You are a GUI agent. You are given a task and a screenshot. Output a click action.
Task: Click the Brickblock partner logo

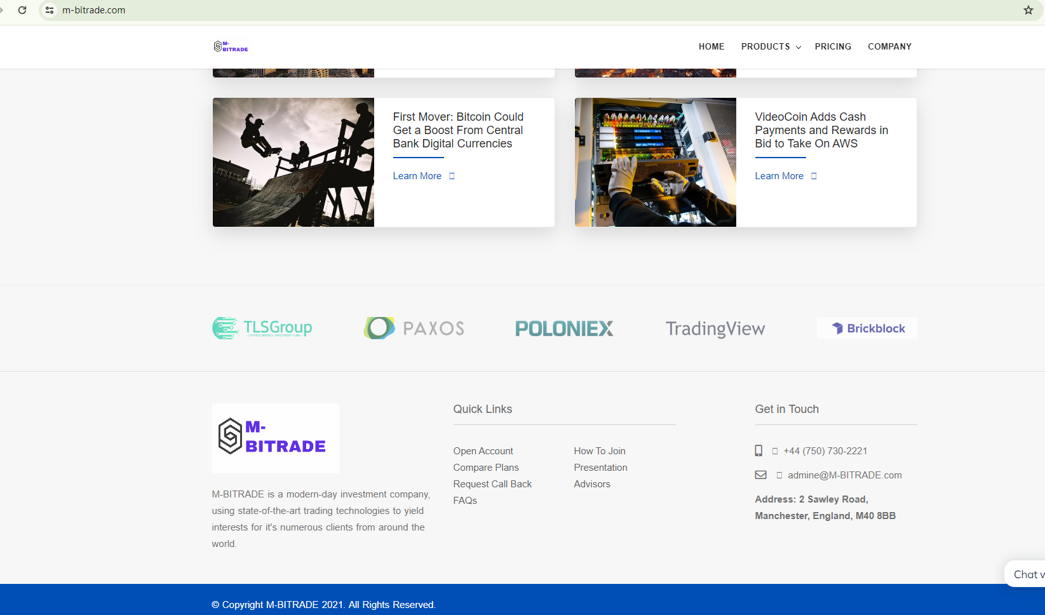pyautogui.click(x=867, y=328)
